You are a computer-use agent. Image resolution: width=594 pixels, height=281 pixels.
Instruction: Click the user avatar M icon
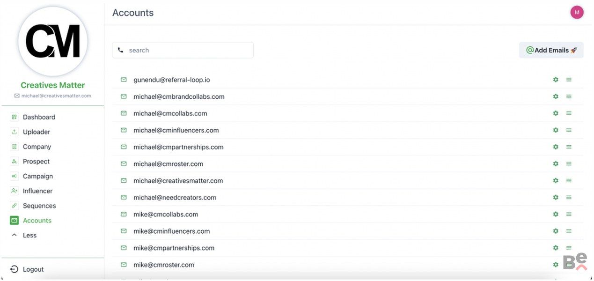click(x=577, y=13)
